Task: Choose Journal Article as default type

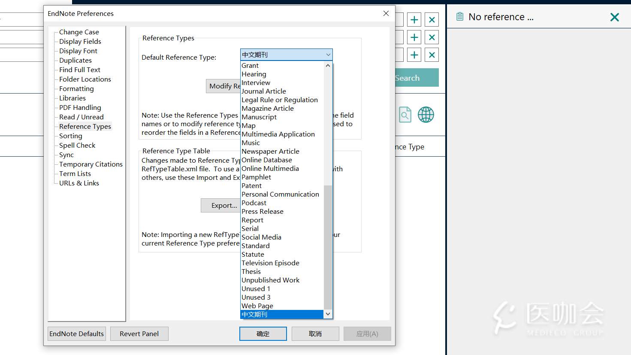Action: (282, 91)
